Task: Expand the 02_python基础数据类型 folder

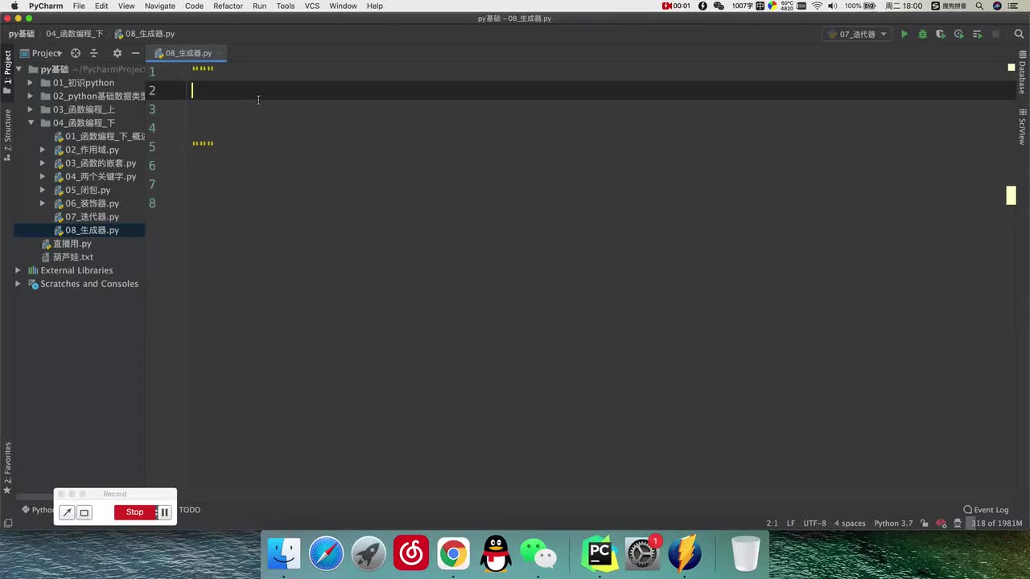Action: click(x=31, y=96)
